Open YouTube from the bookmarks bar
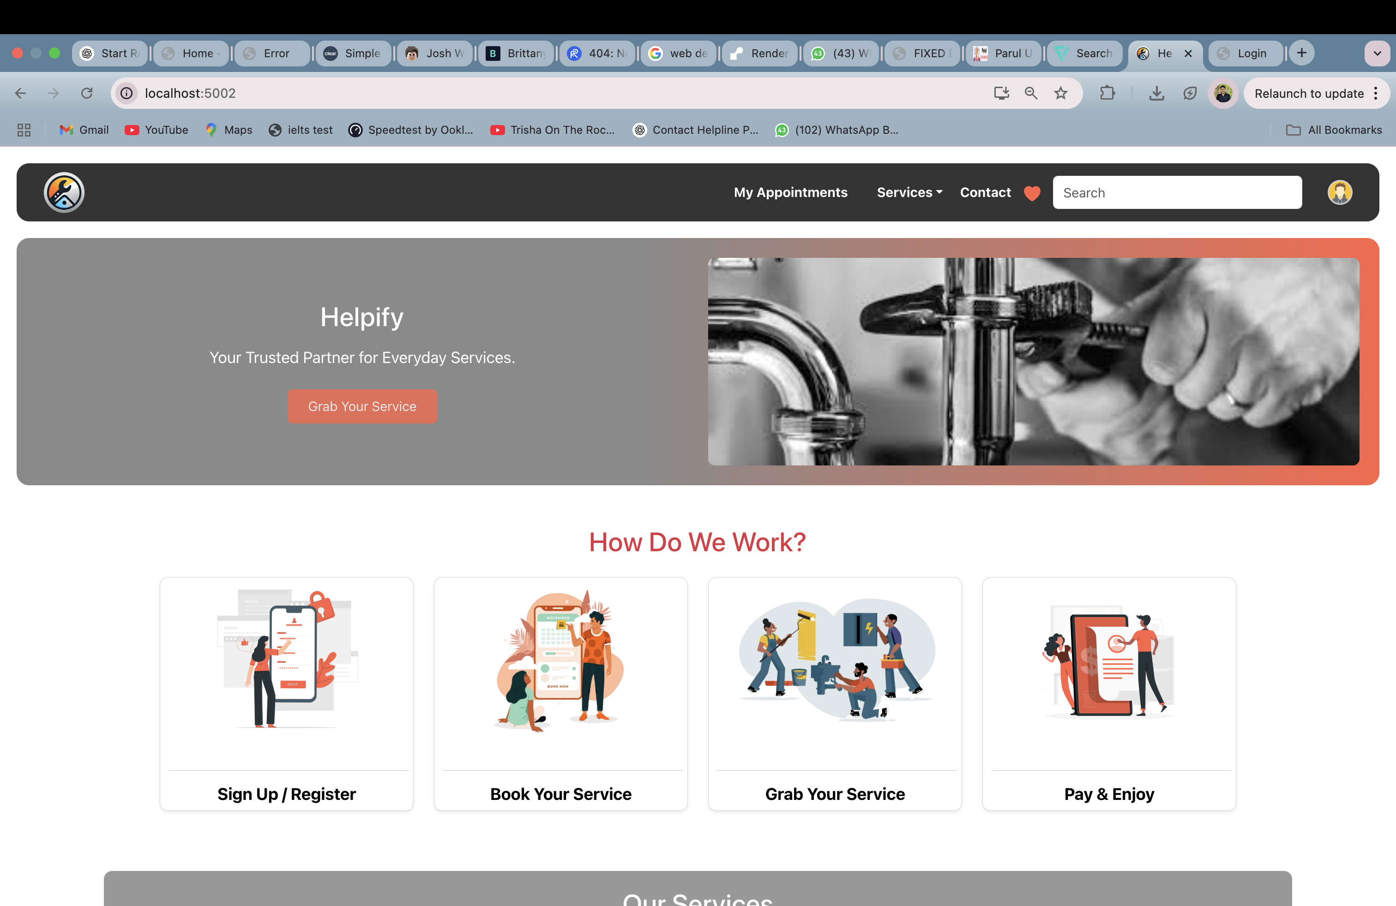 (x=156, y=130)
